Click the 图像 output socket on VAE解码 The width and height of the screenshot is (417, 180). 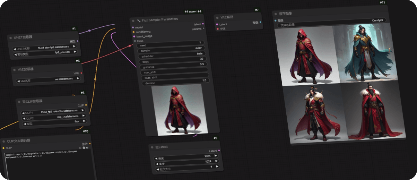point(260,22)
